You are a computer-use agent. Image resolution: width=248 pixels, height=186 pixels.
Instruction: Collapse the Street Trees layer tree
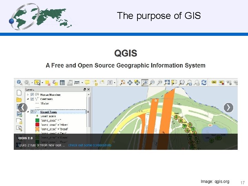(28, 112)
